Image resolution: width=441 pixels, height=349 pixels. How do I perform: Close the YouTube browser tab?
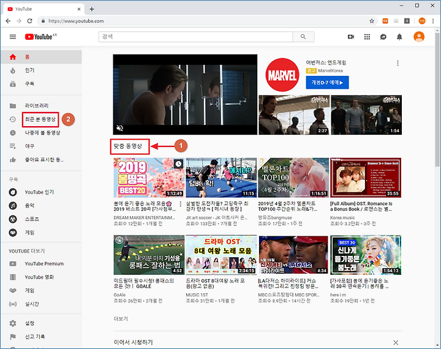79,9
